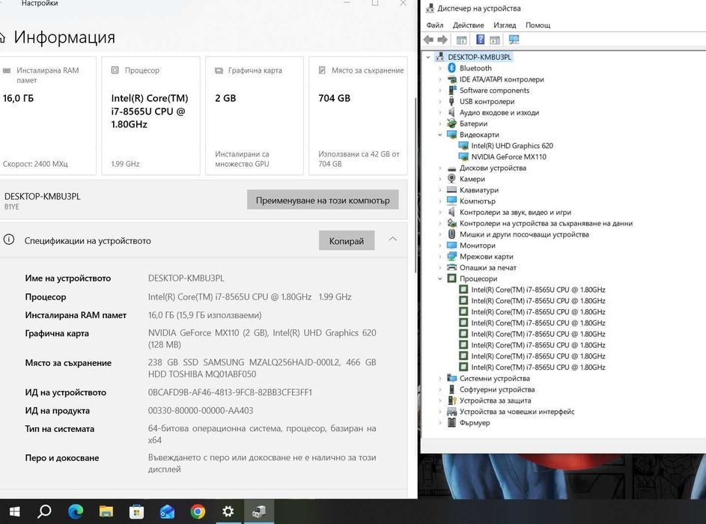Select the Фърмуер firmware icon
Screen dimensions: 706x524
pyautogui.click(x=451, y=422)
